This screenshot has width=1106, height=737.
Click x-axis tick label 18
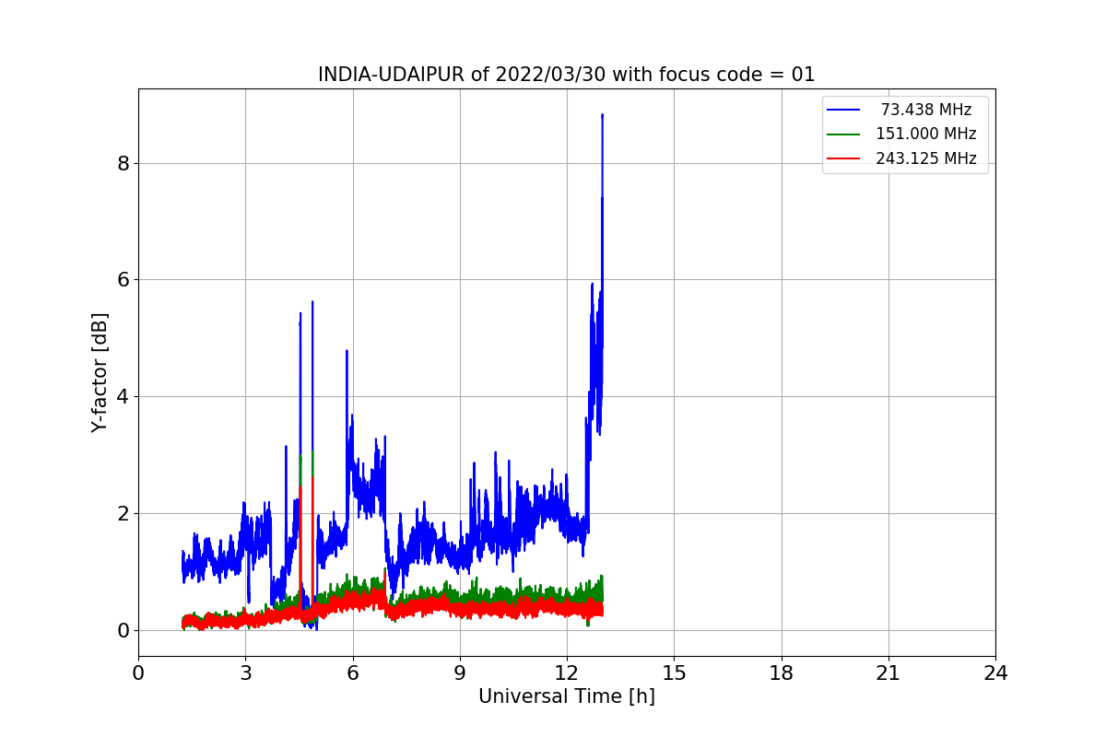(782, 673)
